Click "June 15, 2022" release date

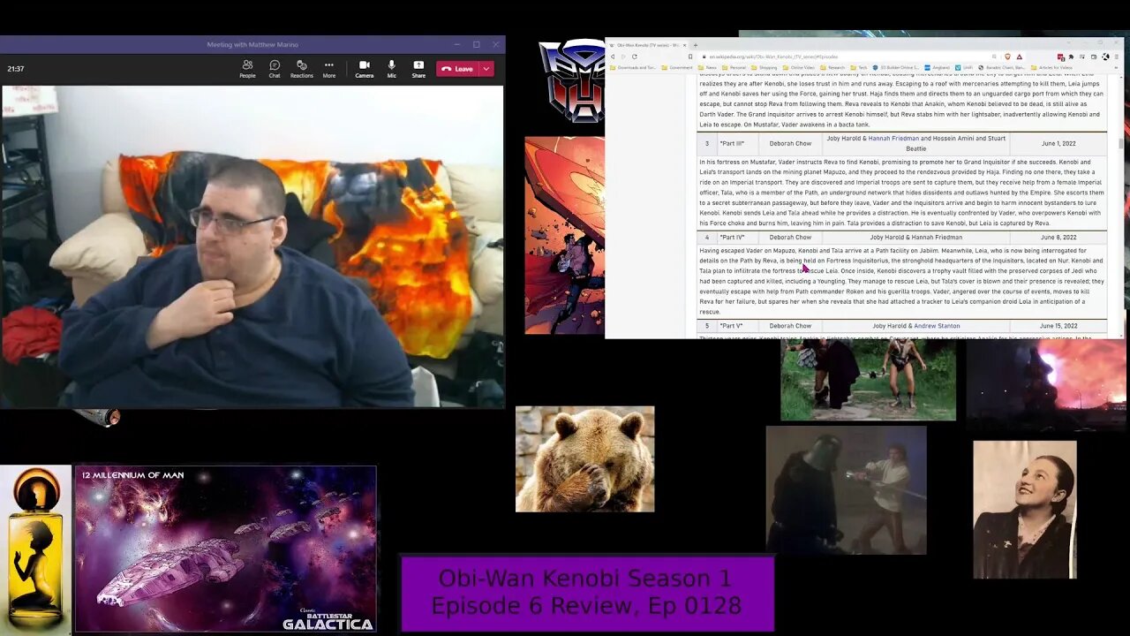(1058, 326)
